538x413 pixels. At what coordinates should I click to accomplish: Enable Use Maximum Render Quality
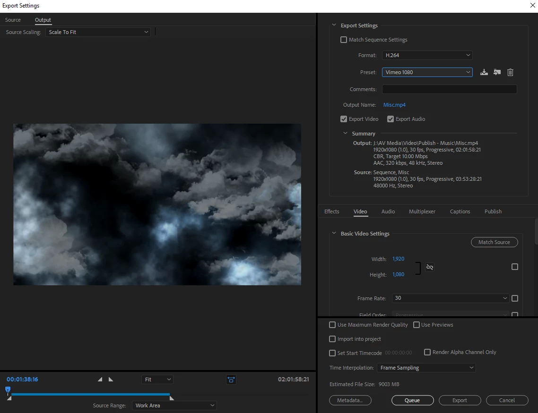pos(332,325)
